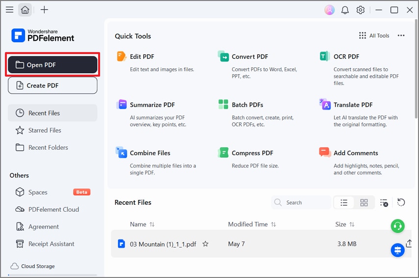Add a new tab with plus icon

(x=44, y=10)
